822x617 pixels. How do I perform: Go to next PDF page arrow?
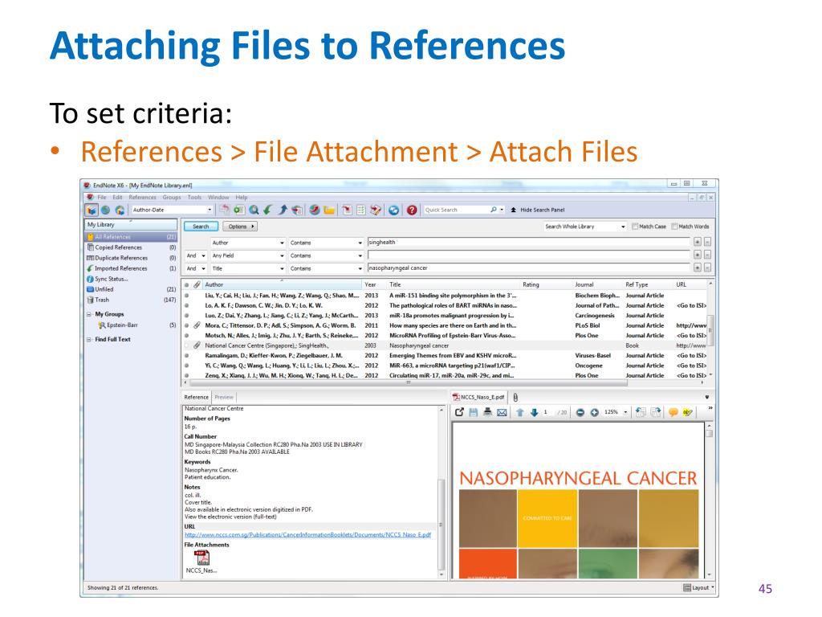coord(534,412)
